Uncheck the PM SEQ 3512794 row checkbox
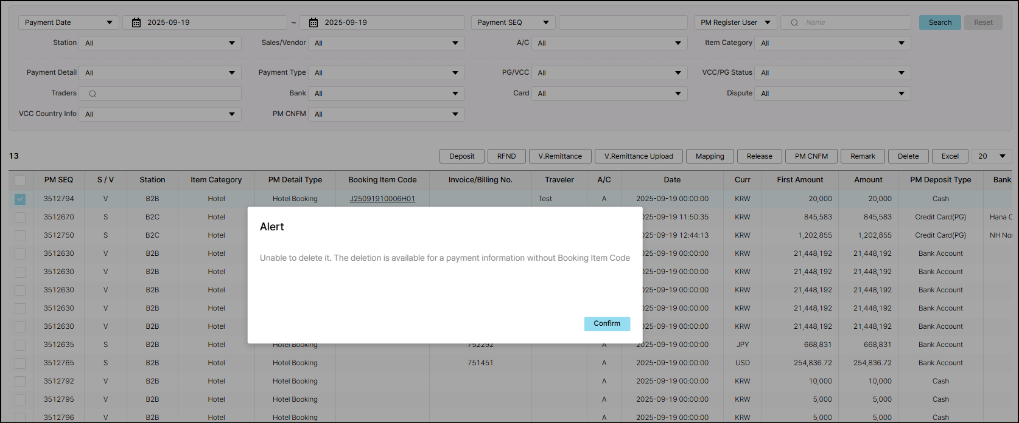 click(20, 199)
